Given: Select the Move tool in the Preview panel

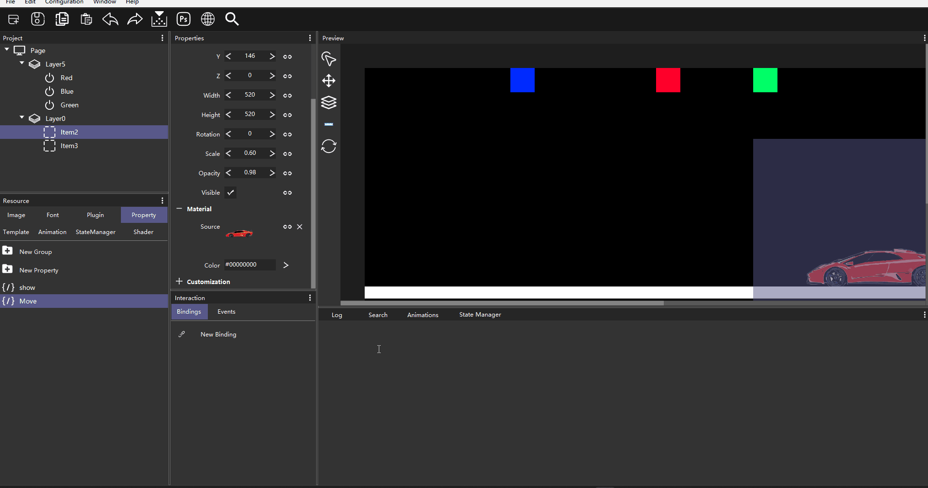Looking at the screenshot, I should point(329,81).
